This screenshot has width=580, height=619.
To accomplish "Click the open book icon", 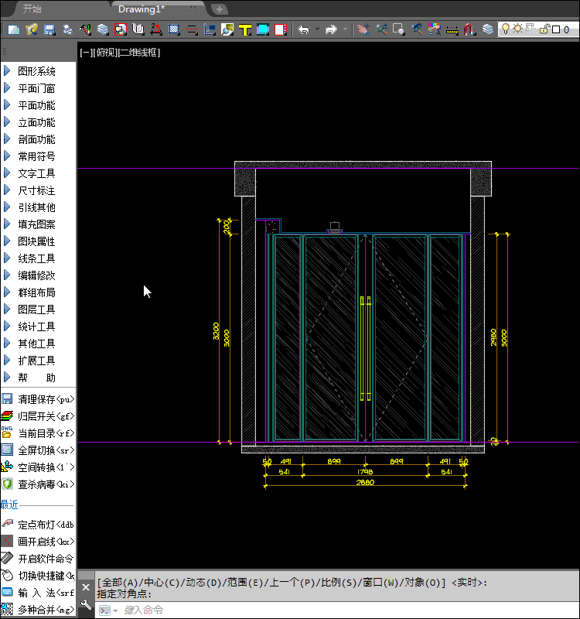I will click(x=138, y=29).
